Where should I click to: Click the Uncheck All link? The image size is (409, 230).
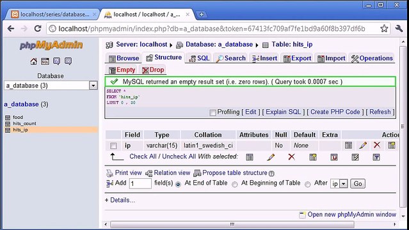coord(179,157)
